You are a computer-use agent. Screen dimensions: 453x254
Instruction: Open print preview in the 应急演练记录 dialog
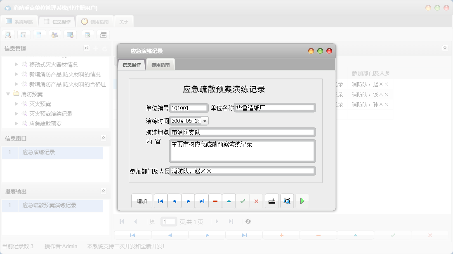287,201
